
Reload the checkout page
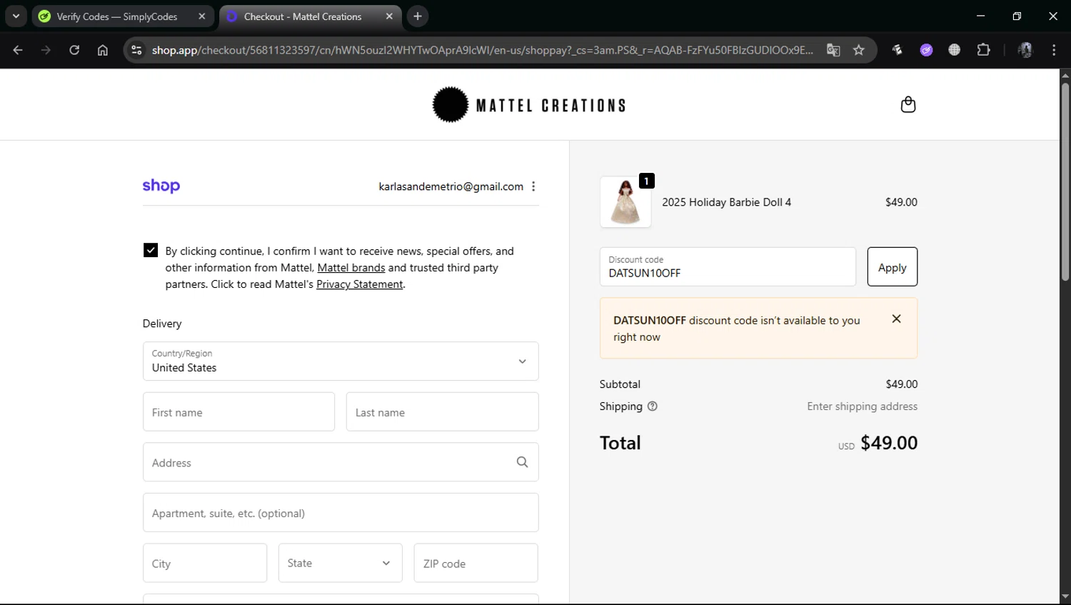[74, 50]
